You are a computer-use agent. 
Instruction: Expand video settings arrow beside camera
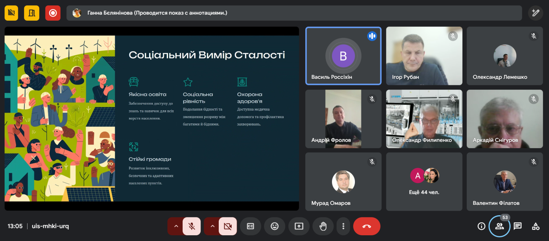(x=212, y=226)
